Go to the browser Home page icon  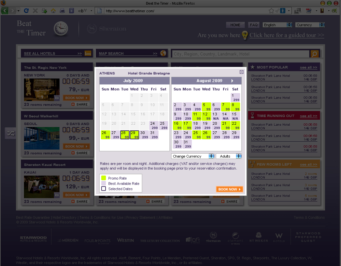click(53, 11)
